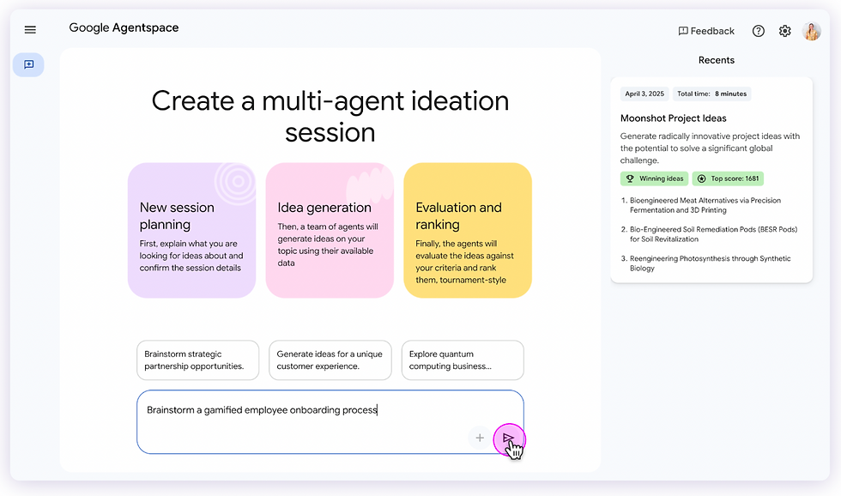Image resolution: width=841 pixels, height=496 pixels.
Task: Click the prompt text input field
Action: click(330, 422)
